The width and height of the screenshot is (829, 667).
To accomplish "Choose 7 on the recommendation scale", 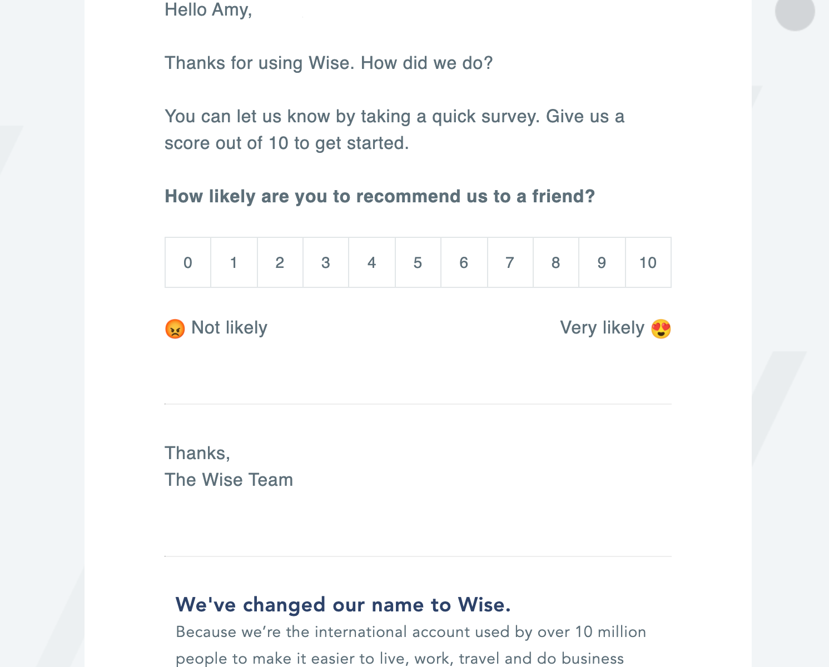I will 510,262.
